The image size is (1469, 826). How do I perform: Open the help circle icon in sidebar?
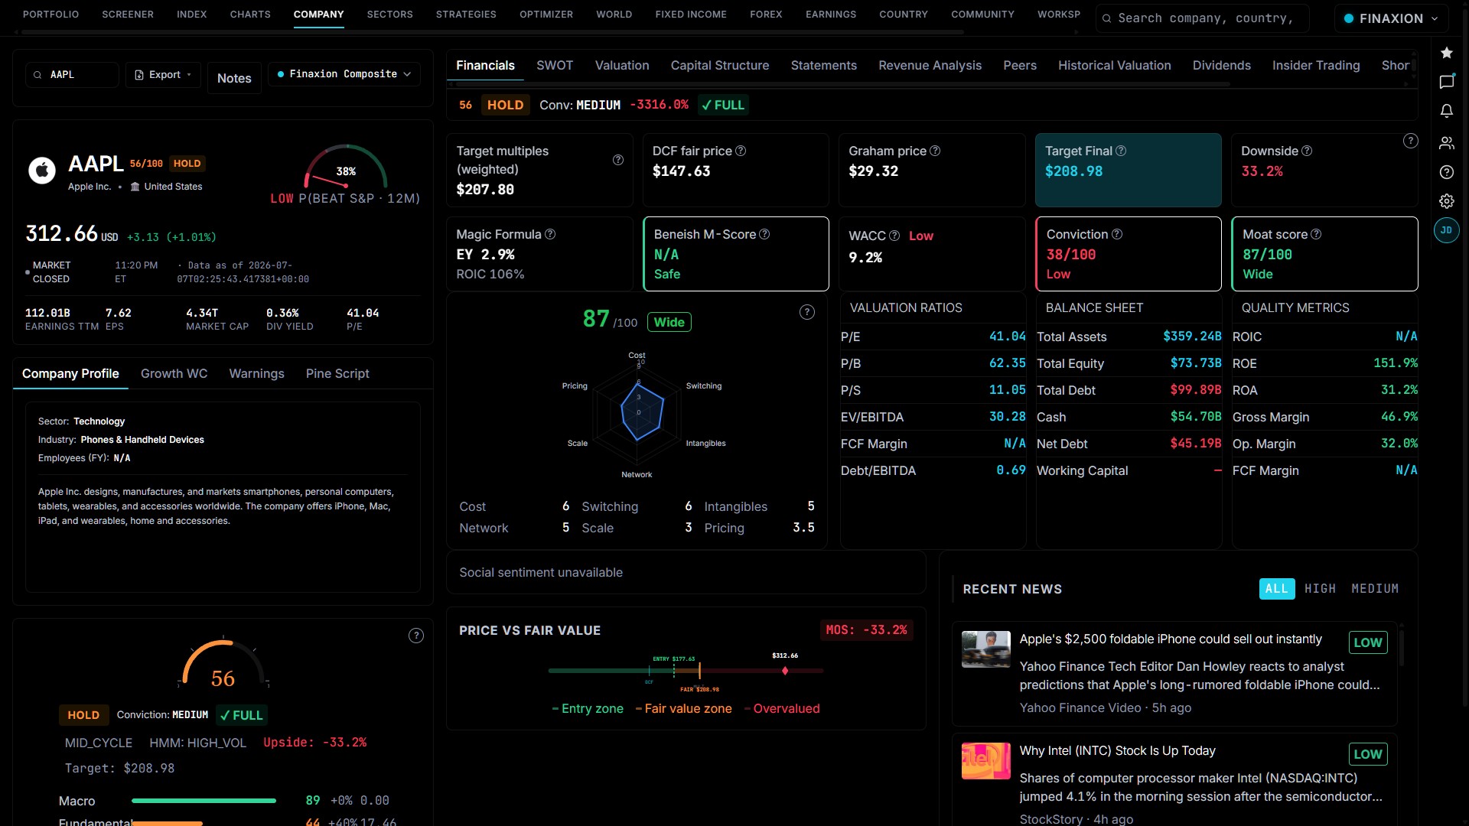[x=1446, y=172]
